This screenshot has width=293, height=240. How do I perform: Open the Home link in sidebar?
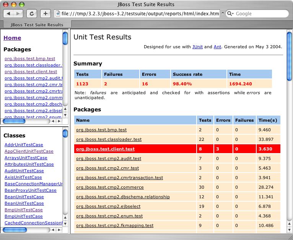coord(12,38)
